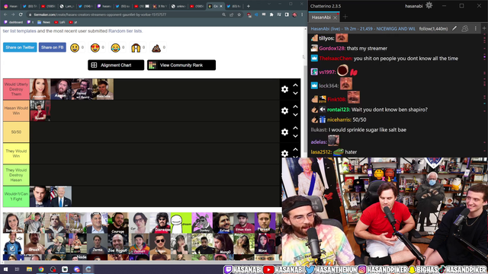
Task: Move the Hasan Would Win tier up
Action: 295,107
